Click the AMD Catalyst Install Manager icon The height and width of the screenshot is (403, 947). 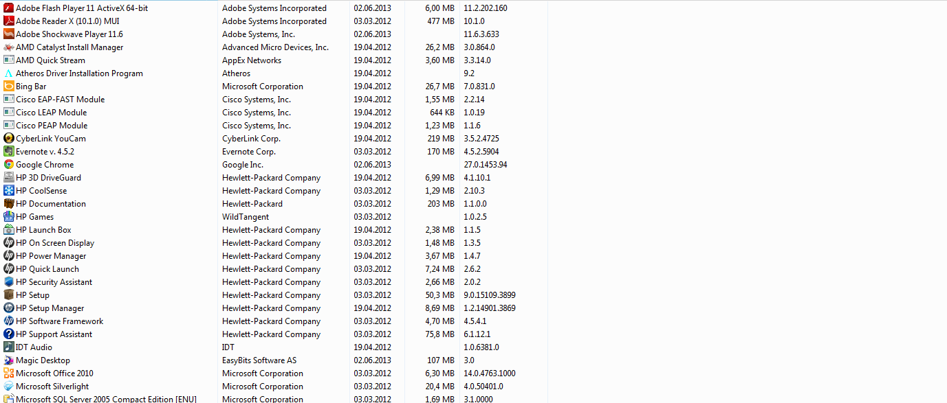coord(9,47)
